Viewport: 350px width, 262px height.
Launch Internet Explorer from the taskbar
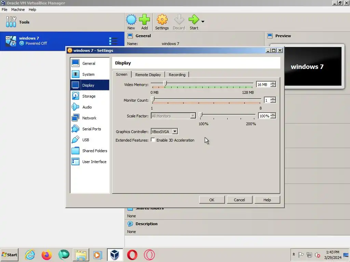point(30,254)
